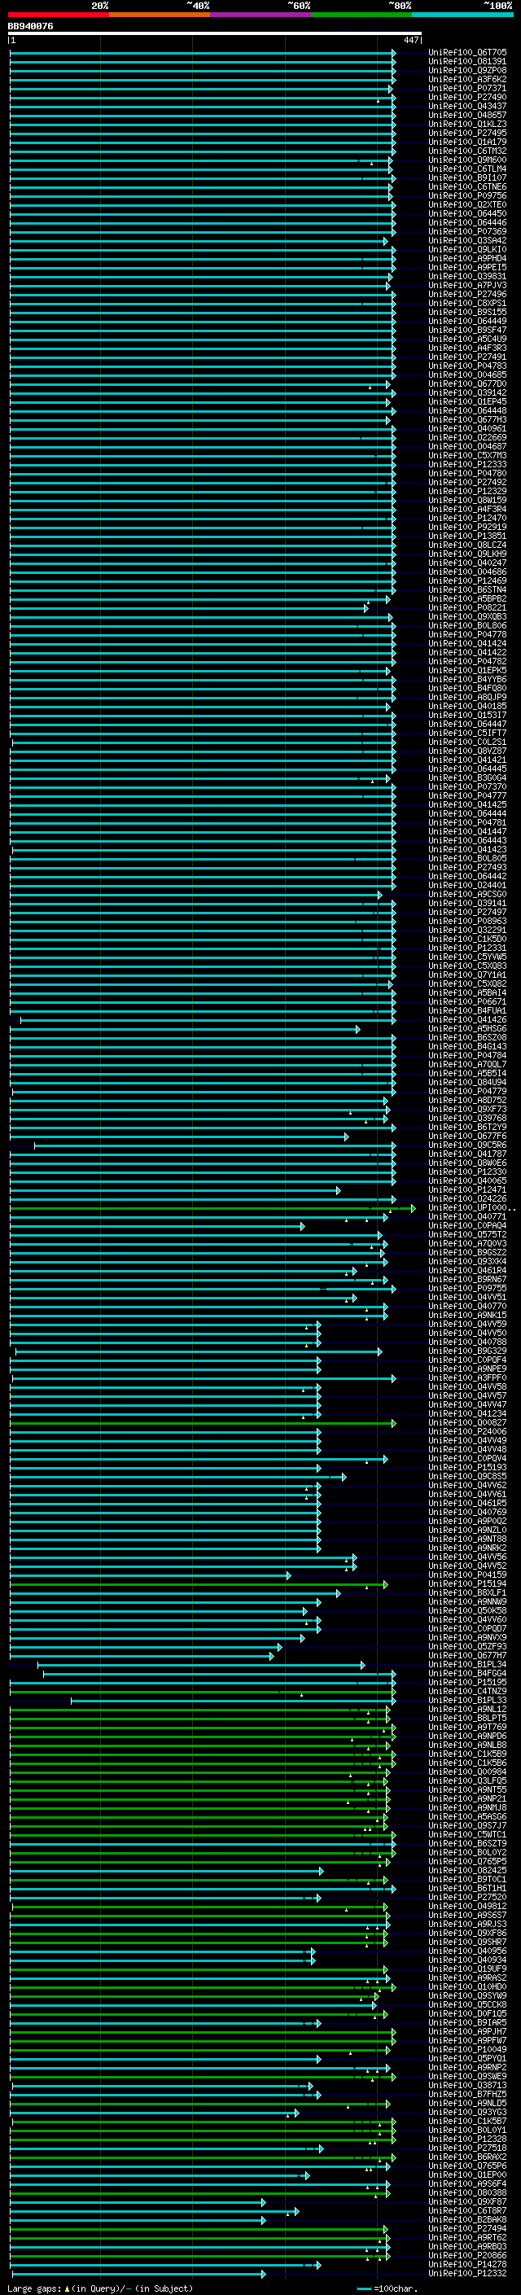521x2295 pixels.
Task: Click cyan alignment bar for UniRef100_Q6T705
Action: (x=202, y=54)
